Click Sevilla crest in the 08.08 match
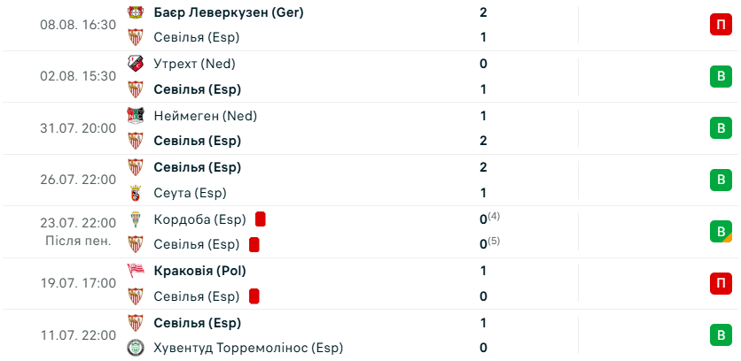Viewport: 741px width, 361px height. (x=136, y=37)
